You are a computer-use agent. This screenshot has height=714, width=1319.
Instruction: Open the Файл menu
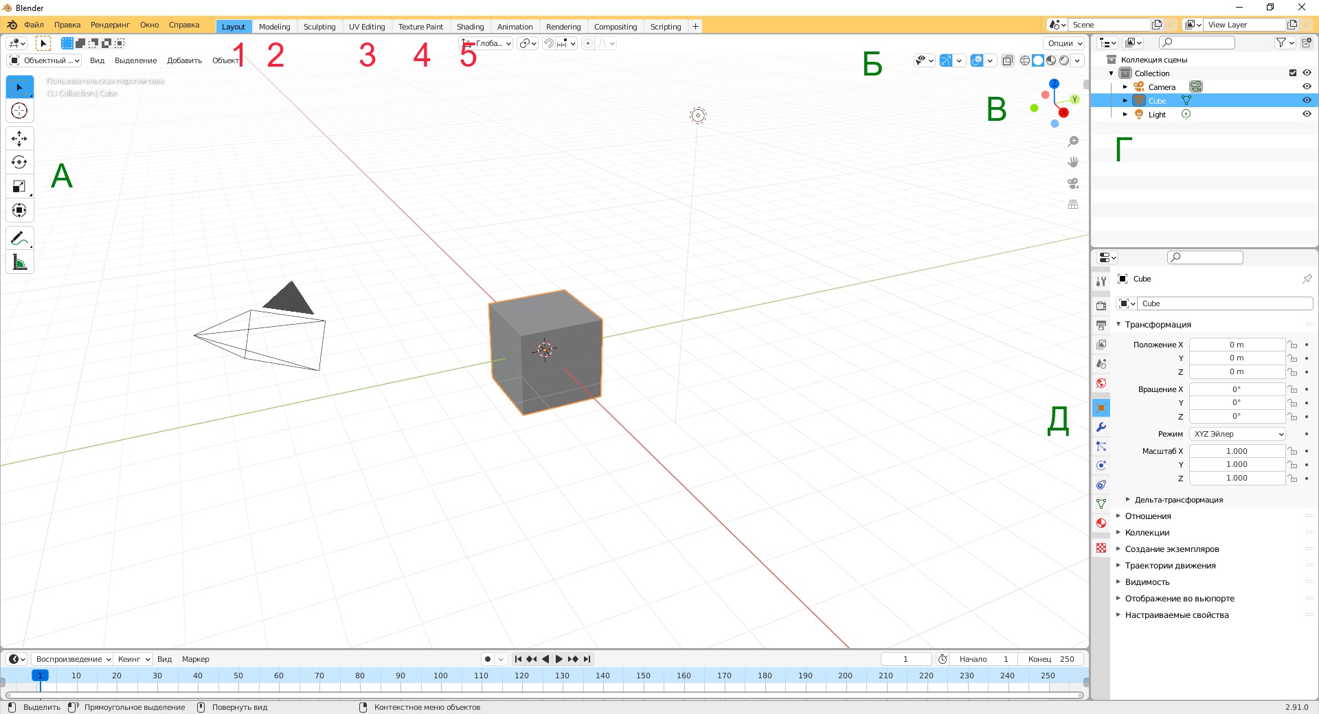pyautogui.click(x=34, y=25)
